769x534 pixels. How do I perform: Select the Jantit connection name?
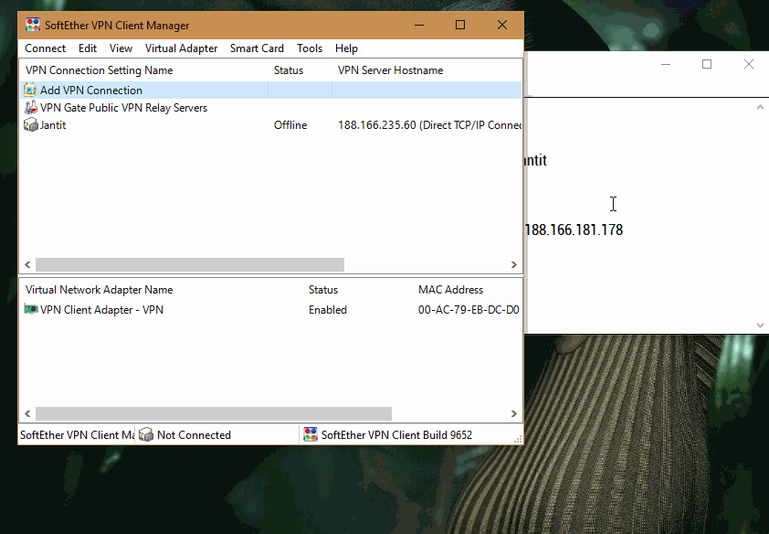[53, 125]
